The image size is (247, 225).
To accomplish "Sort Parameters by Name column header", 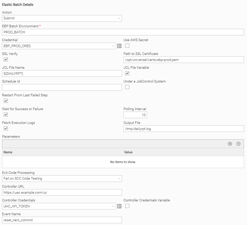I will pyautogui.click(x=63, y=152).
